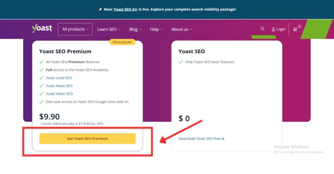The height and width of the screenshot is (174, 334).
Task: Click the green checkmark next to Yoast Local SEO
Action: click(41, 78)
